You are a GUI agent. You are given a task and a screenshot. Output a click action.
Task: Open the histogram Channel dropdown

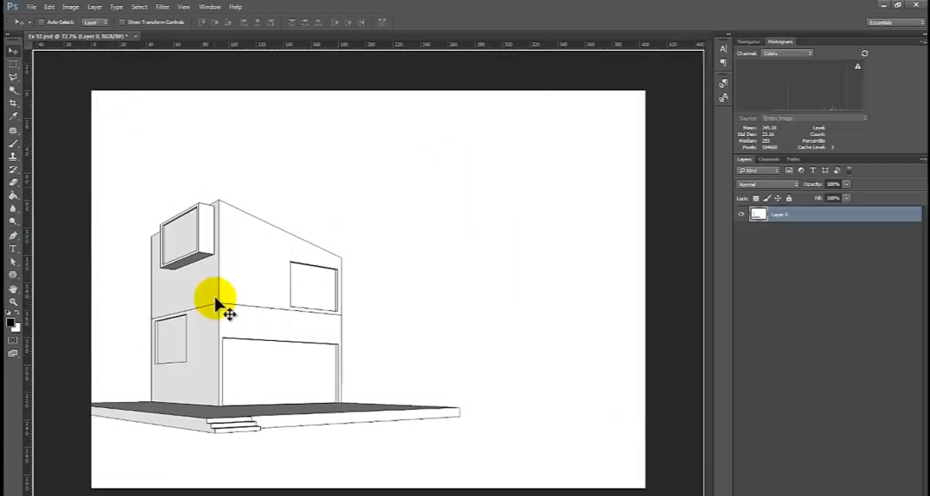(786, 53)
